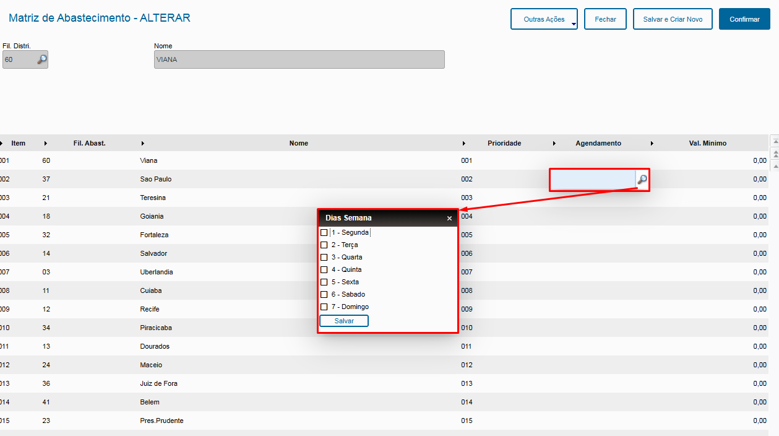The height and width of the screenshot is (436, 779).
Task: Click the Maceio name cell
Action: coord(151,365)
